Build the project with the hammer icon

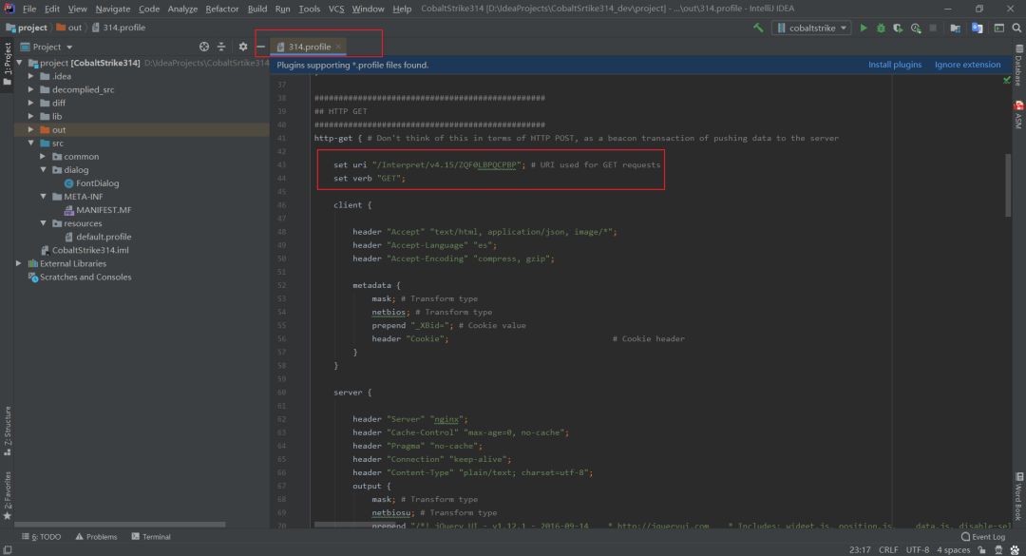pos(758,28)
